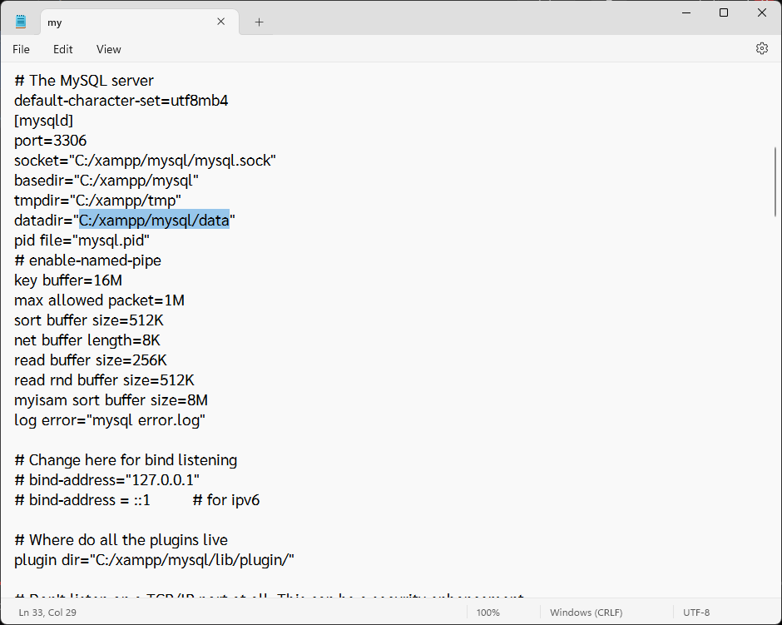The height and width of the screenshot is (625, 782).
Task: Close the Notepad window
Action: click(762, 12)
